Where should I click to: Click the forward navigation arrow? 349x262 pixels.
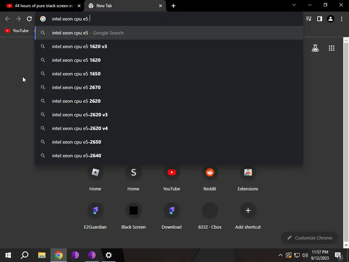pos(18,19)
